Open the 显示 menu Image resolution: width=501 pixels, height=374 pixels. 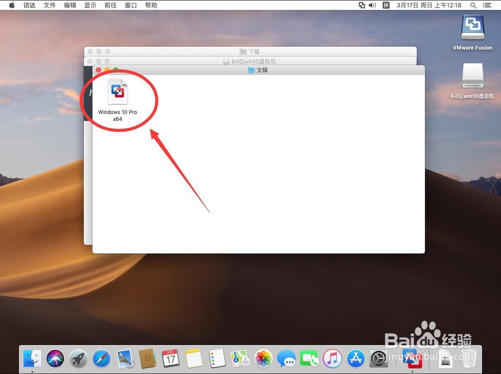point(90,5)
